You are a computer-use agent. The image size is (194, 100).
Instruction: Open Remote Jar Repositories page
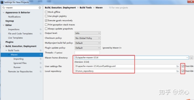click(x=20, y=72)
